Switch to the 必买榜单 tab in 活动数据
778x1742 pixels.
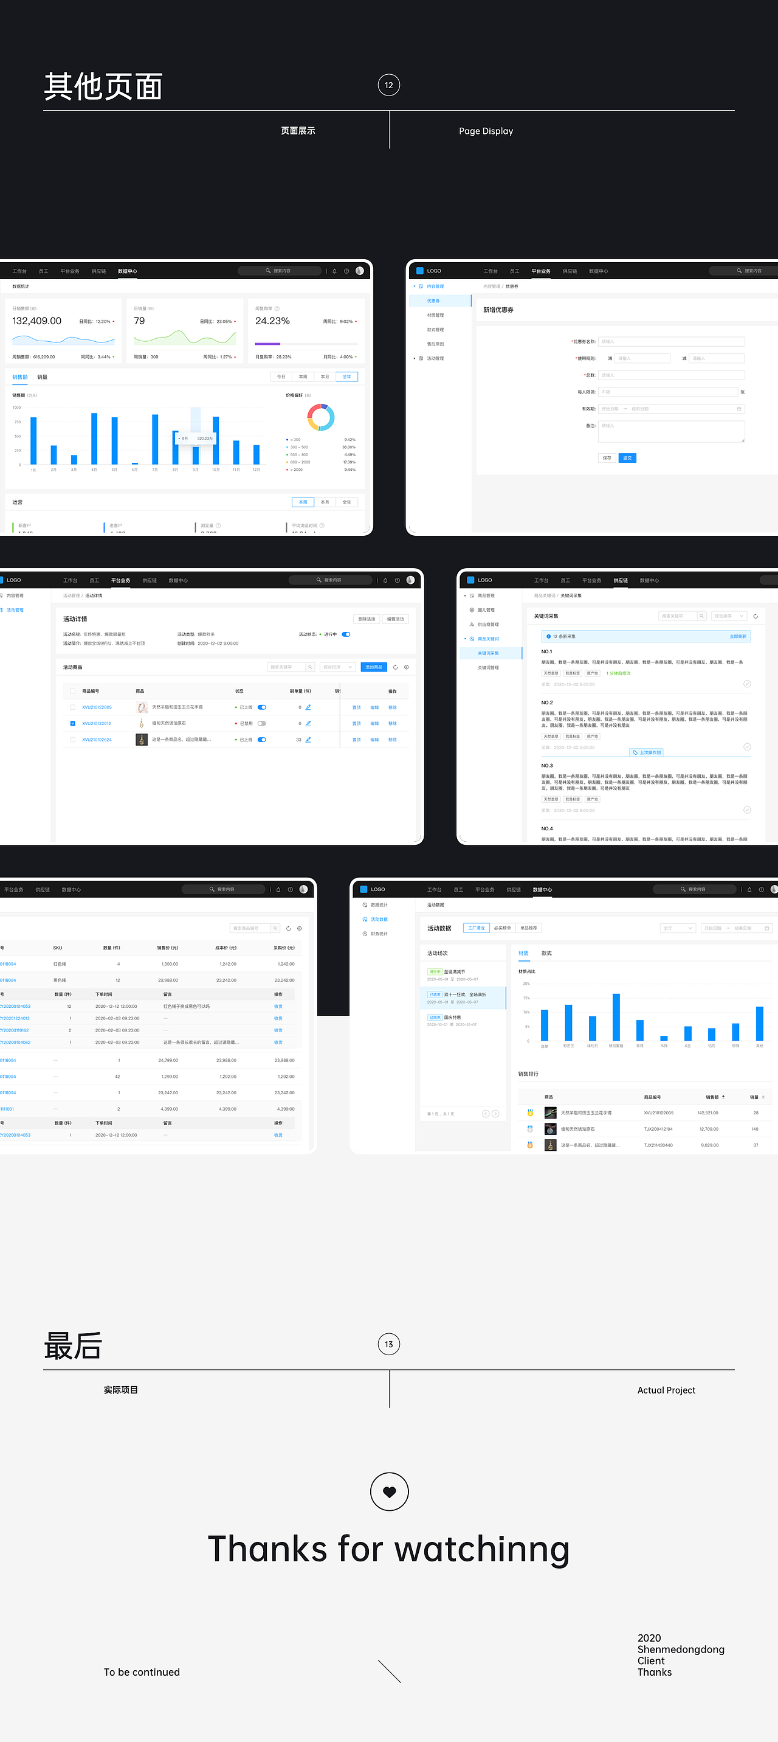502,929
